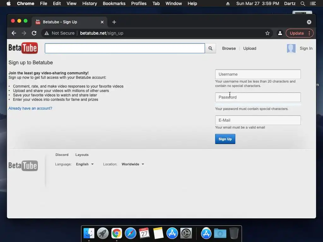Click the grey BetaTube footer logo
This screenshot has width=323, height=242.
(23, 166)
